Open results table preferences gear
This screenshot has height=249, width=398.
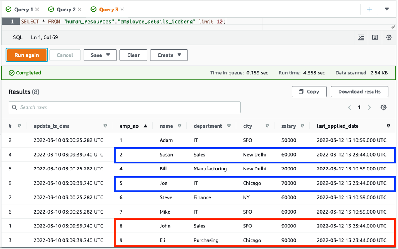tap(383, 107)
